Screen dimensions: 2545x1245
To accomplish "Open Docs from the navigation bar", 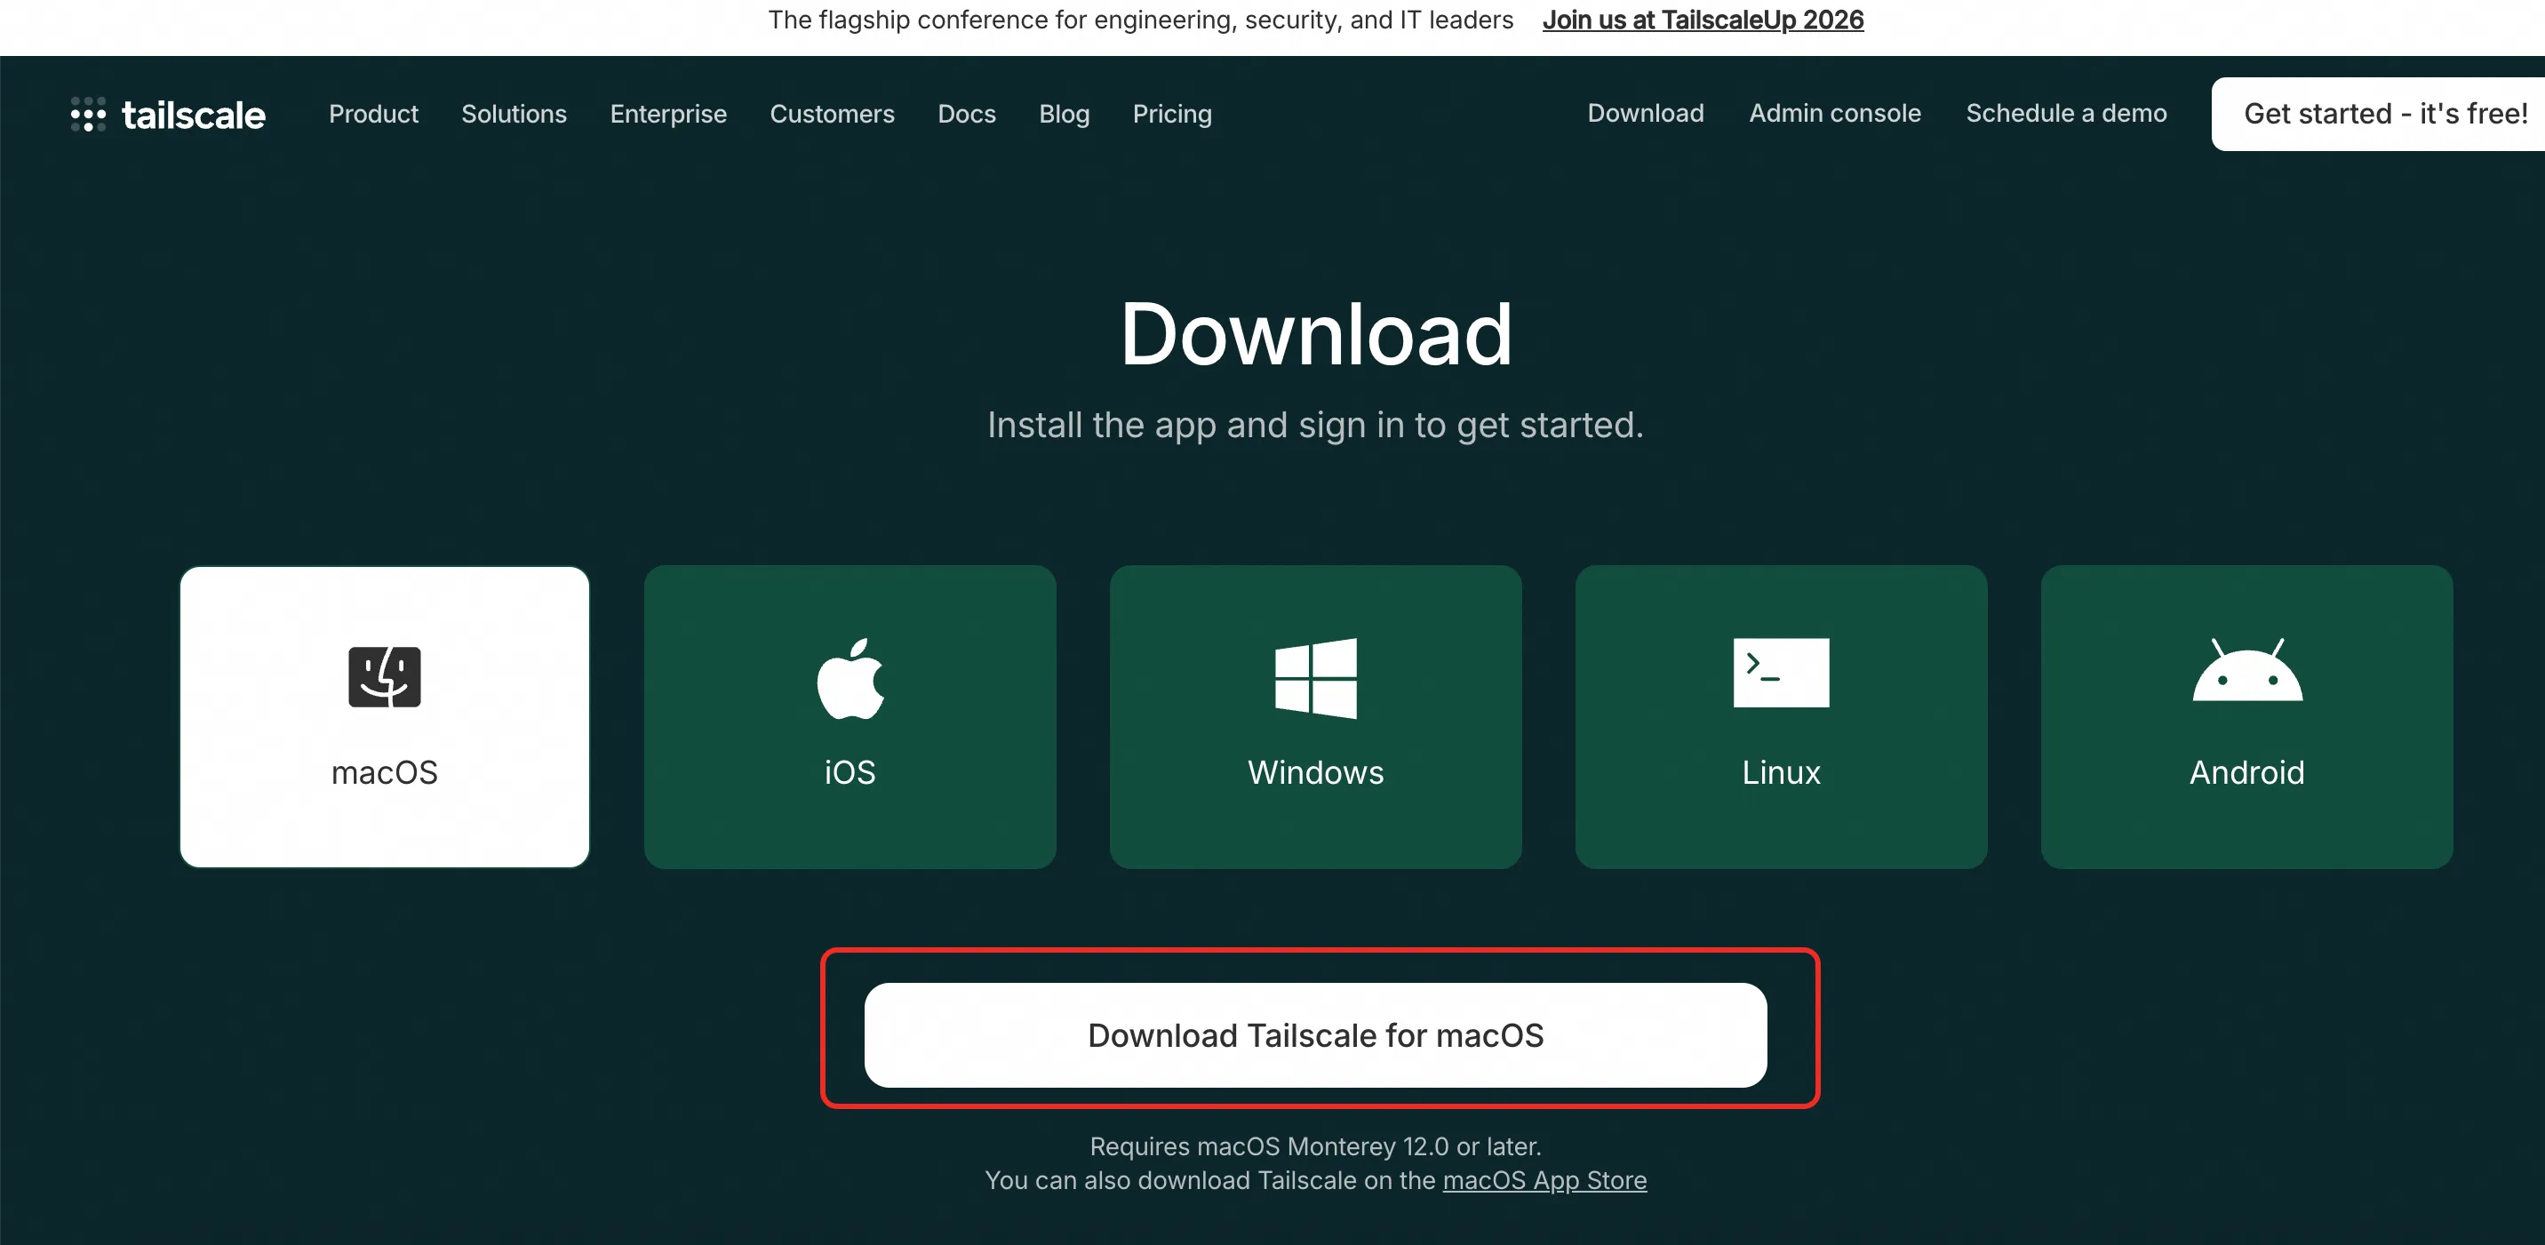I will 966,114.
